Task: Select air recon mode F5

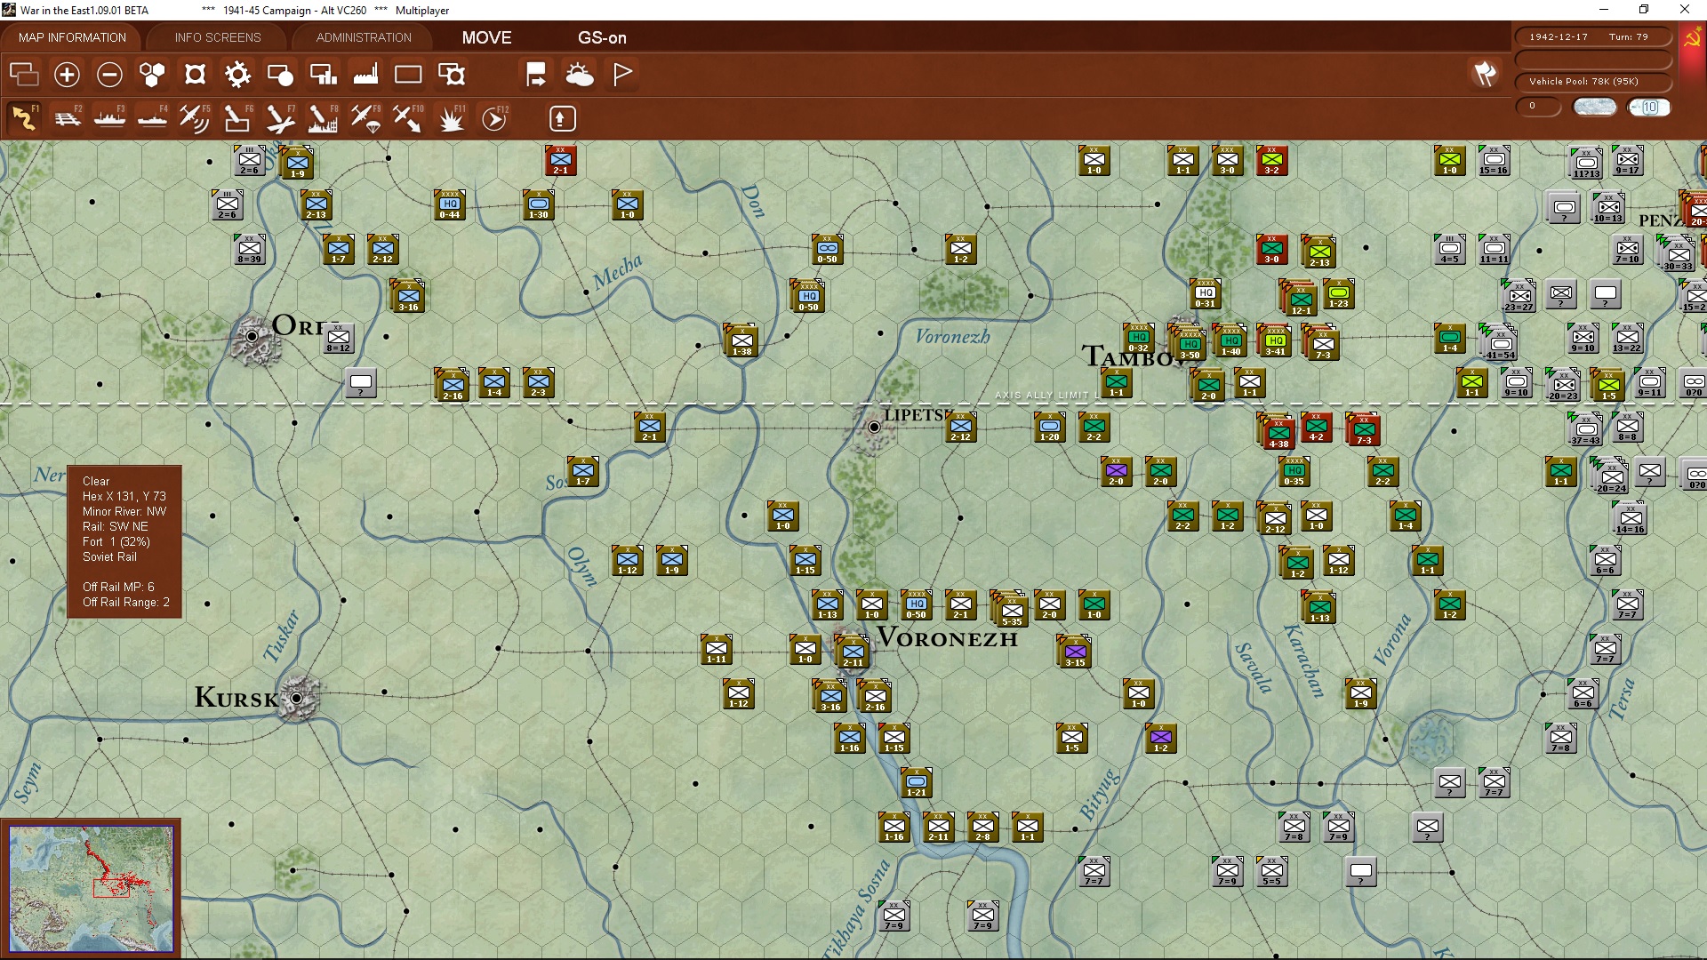Action: (x=194, y=118)
